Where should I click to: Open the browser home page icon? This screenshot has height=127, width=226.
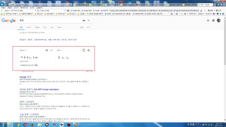tap(218, 5)
